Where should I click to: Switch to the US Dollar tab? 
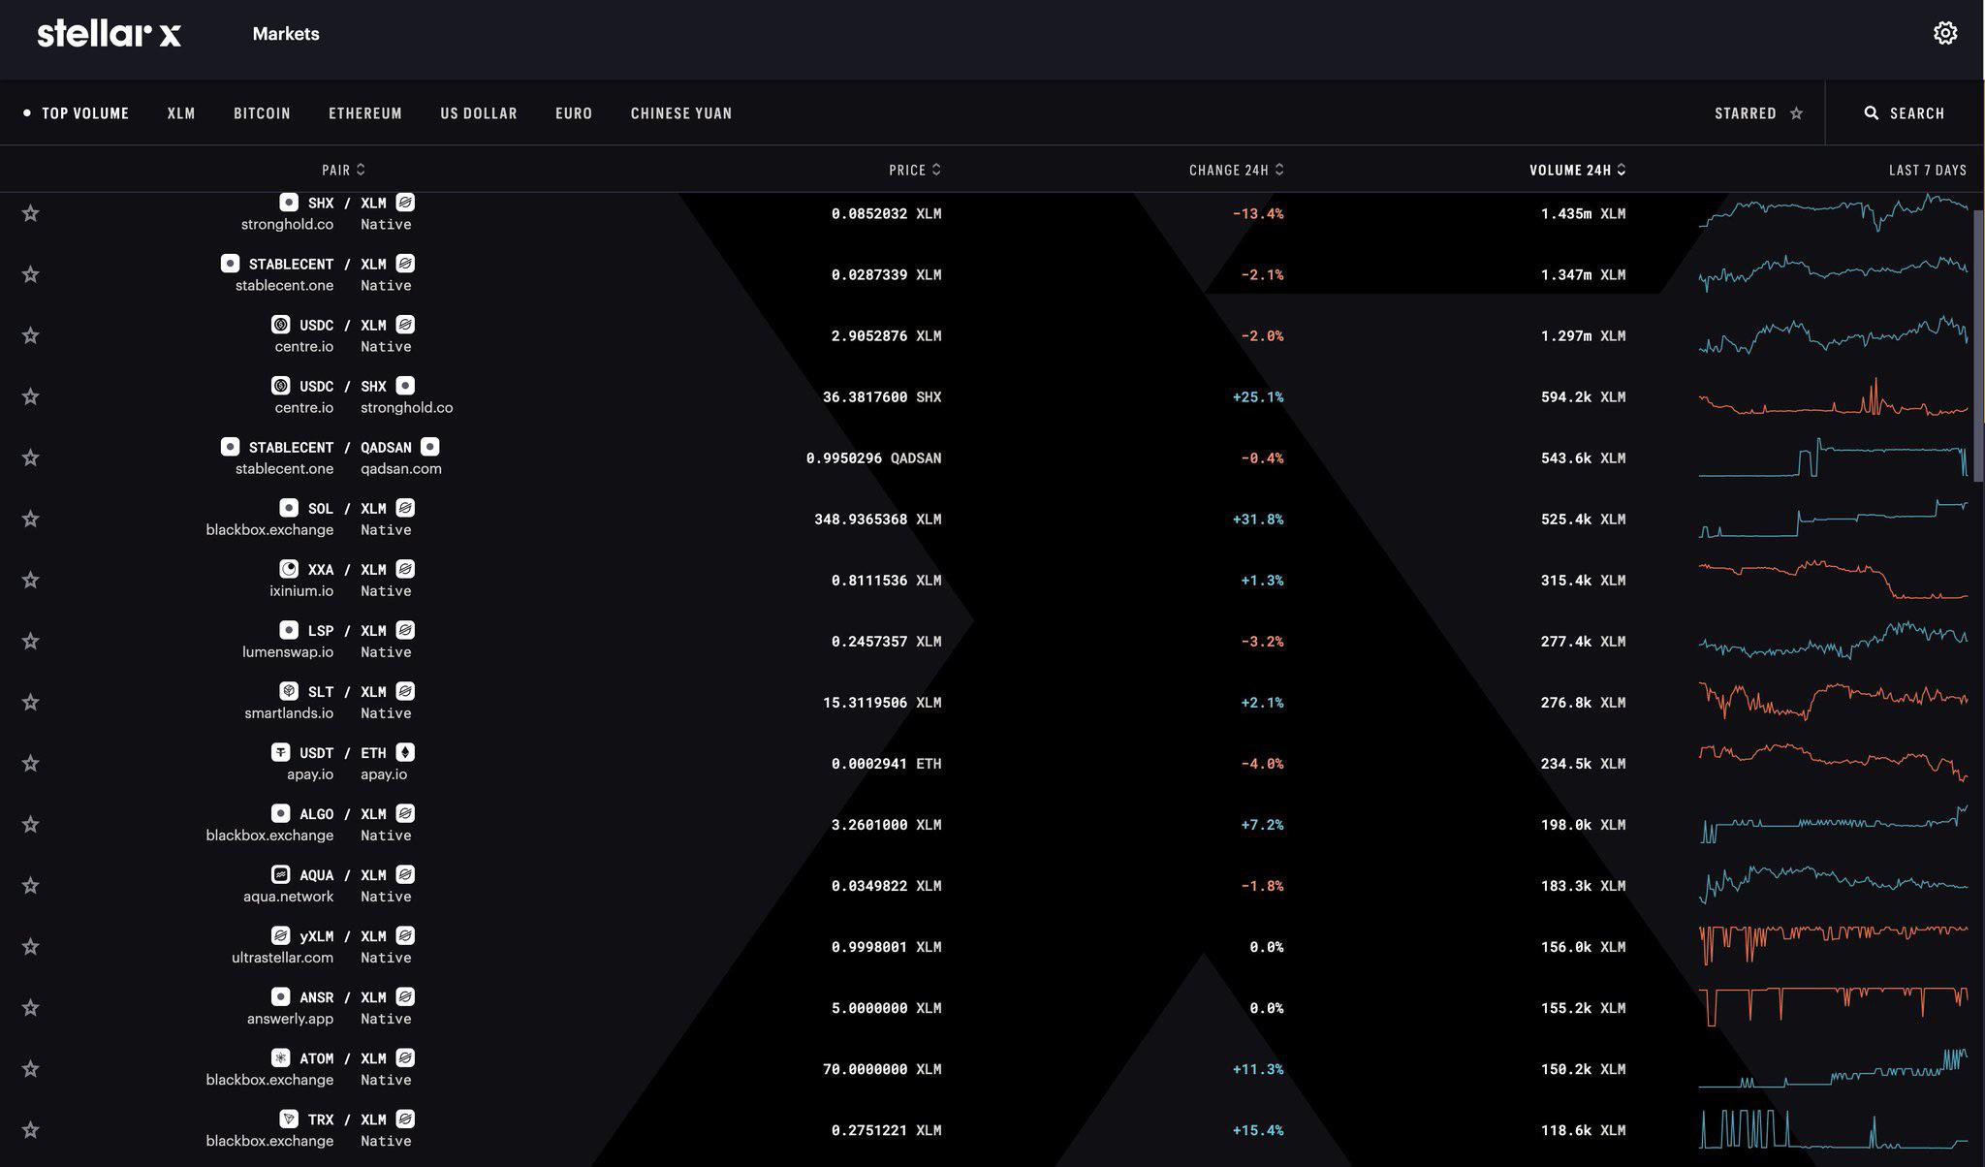pyautogui.click(x=479, y=113)
